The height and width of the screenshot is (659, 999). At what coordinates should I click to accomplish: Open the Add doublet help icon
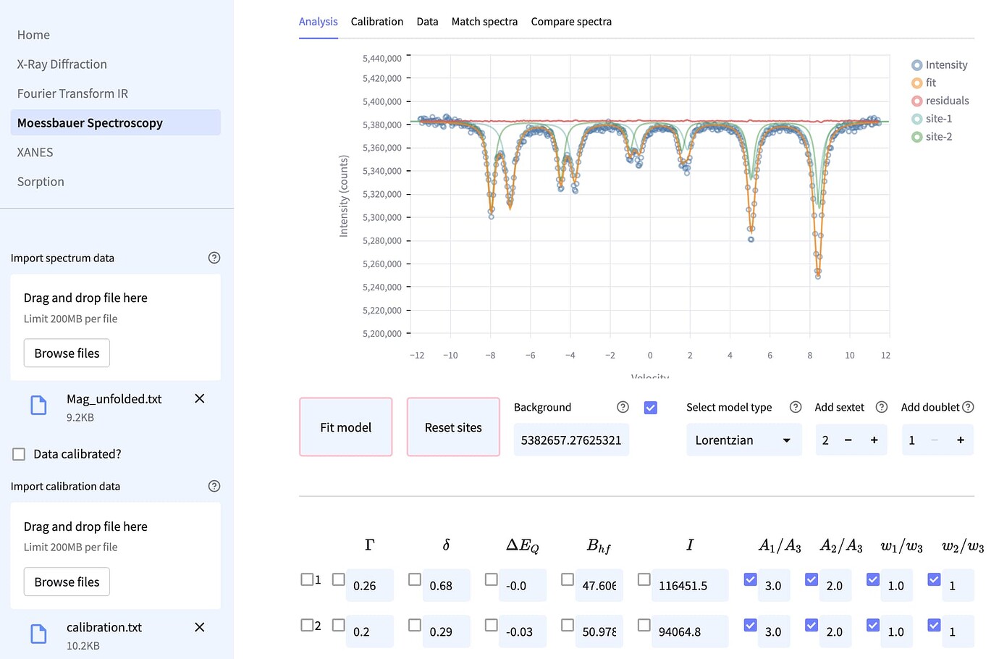pyautogui.click(x=968, y=407)
